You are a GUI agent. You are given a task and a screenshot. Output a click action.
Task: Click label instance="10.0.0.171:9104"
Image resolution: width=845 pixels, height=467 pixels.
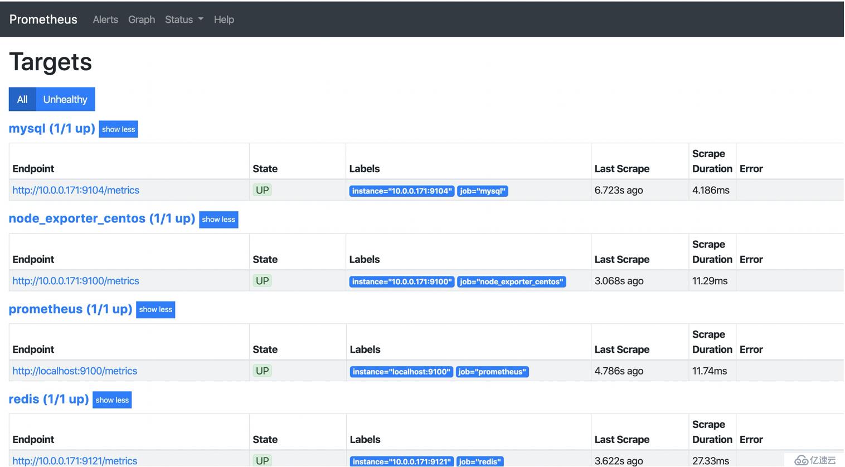pos(402,191)
